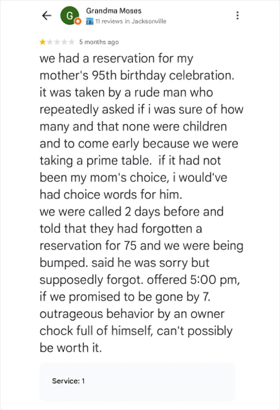Select the review body text

pos(140,200)
